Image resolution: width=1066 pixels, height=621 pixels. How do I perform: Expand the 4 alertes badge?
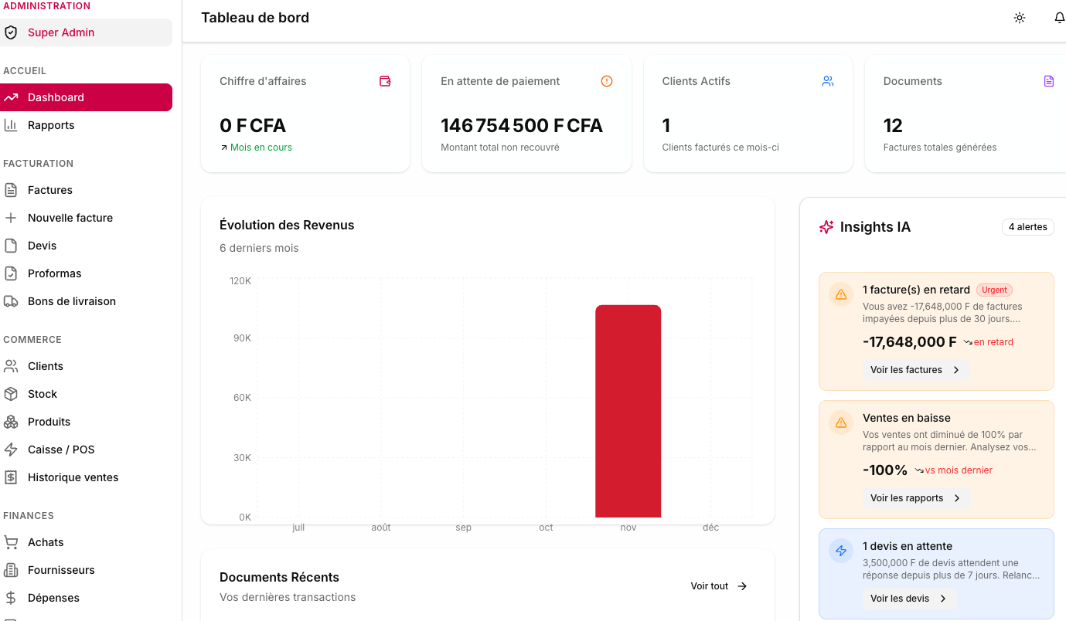pos(1027,226)
